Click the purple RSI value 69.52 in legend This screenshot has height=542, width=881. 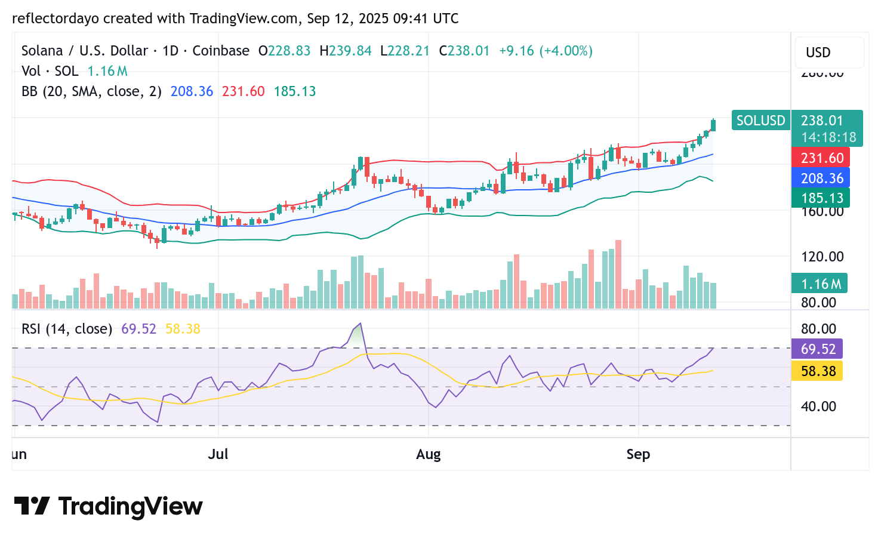pos(138,329)
